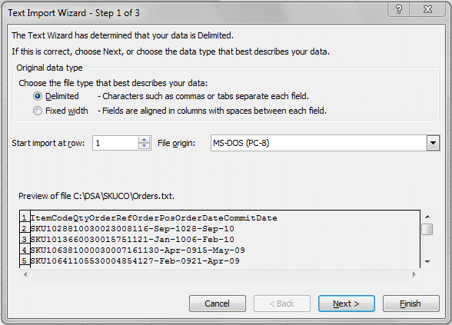Select the Fixed width radio option
The height and width of the screenshot is (325, 452).
pos(38,111)
